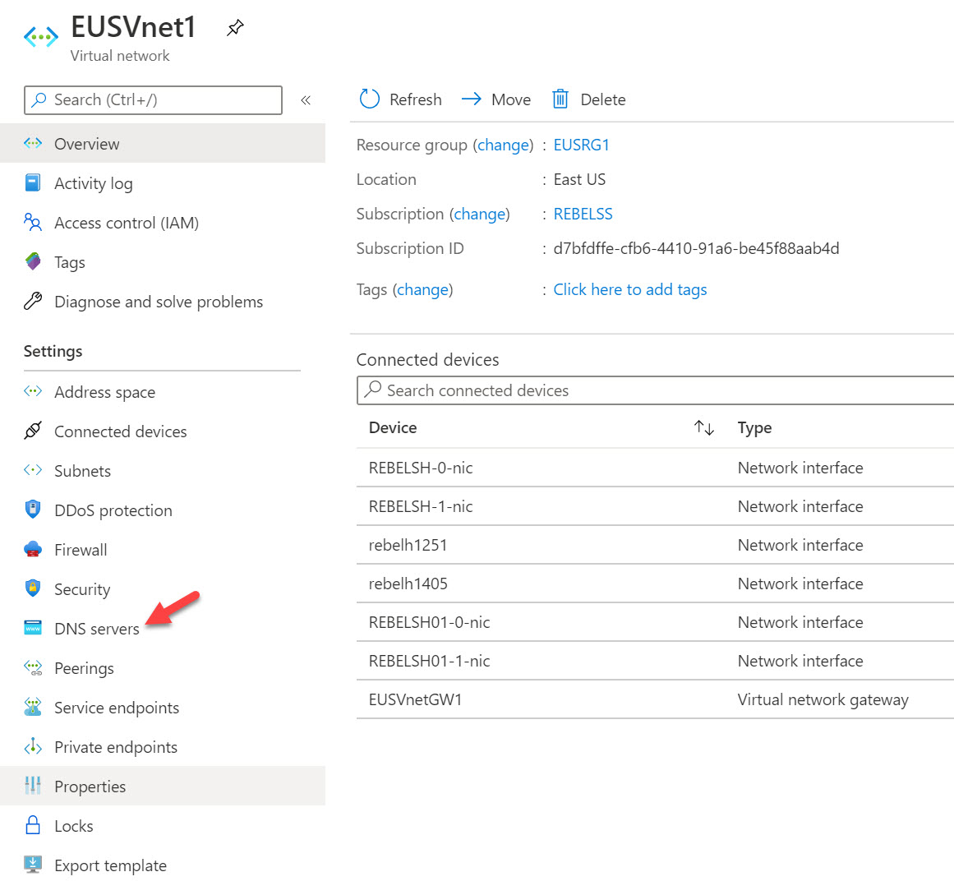The image size is (954, 895).
Task: Open the Overview menu item
Action: click(x=163, y=144)
